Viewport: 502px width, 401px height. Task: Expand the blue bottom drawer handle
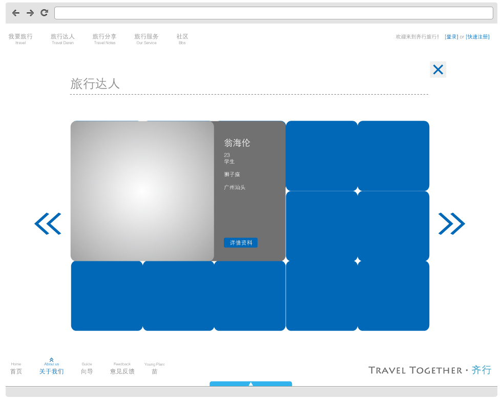pos(250,384)
